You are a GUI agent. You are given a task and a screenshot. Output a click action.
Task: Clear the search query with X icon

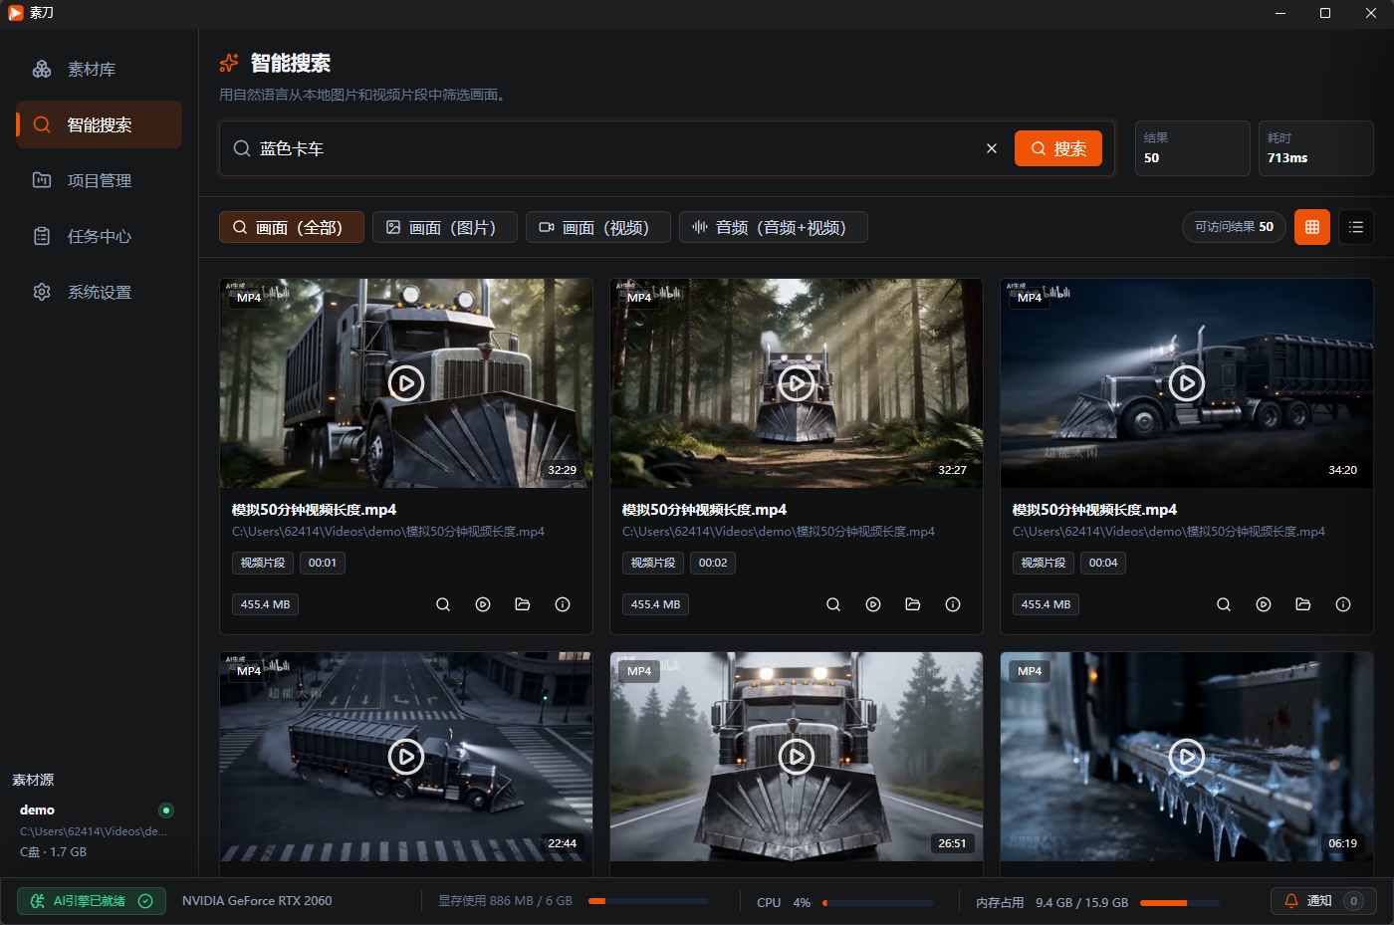pos(992,148)
